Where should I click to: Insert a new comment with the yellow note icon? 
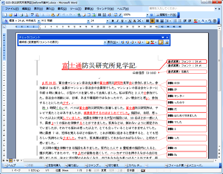147,42
